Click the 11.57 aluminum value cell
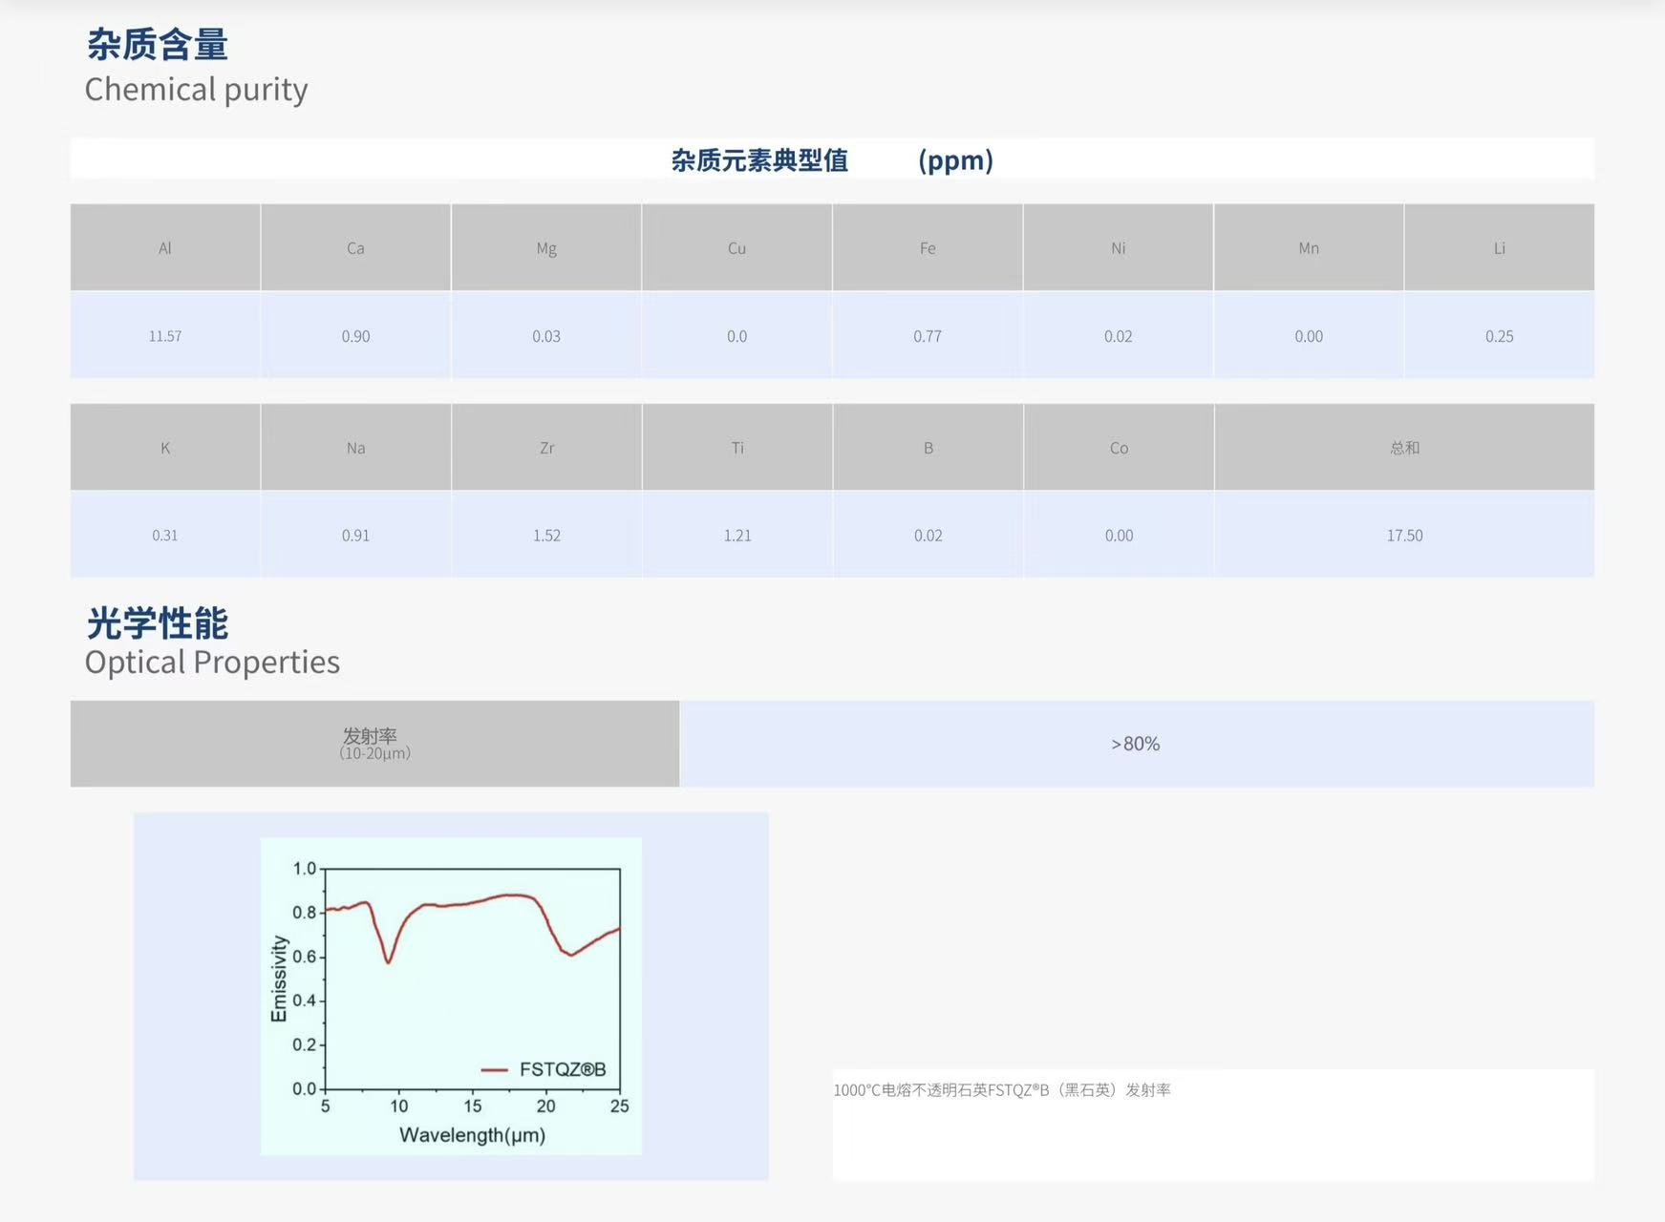 (x=165, y=336)
